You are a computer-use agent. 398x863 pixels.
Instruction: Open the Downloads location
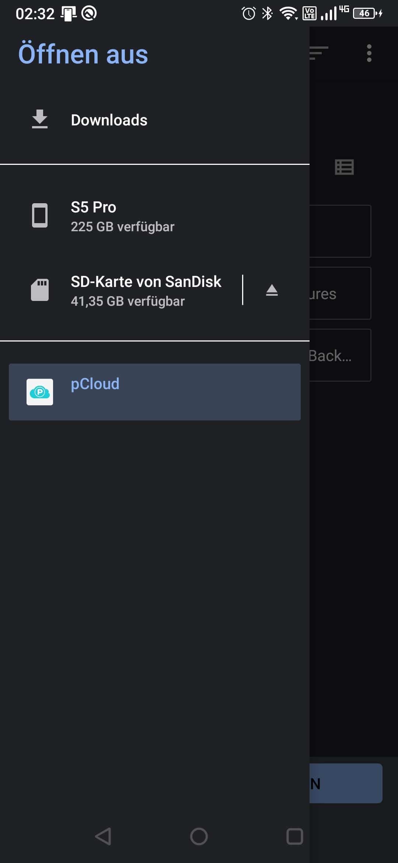[x=155, y=120]
